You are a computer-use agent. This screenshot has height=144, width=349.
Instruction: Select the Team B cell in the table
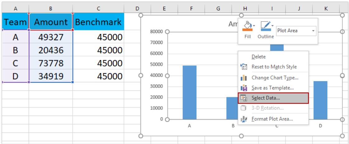click(15, 50)
